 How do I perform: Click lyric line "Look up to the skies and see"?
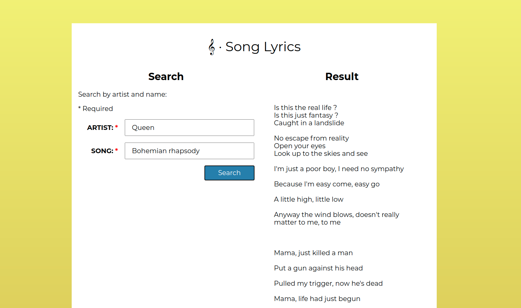[x=321, y=154]
